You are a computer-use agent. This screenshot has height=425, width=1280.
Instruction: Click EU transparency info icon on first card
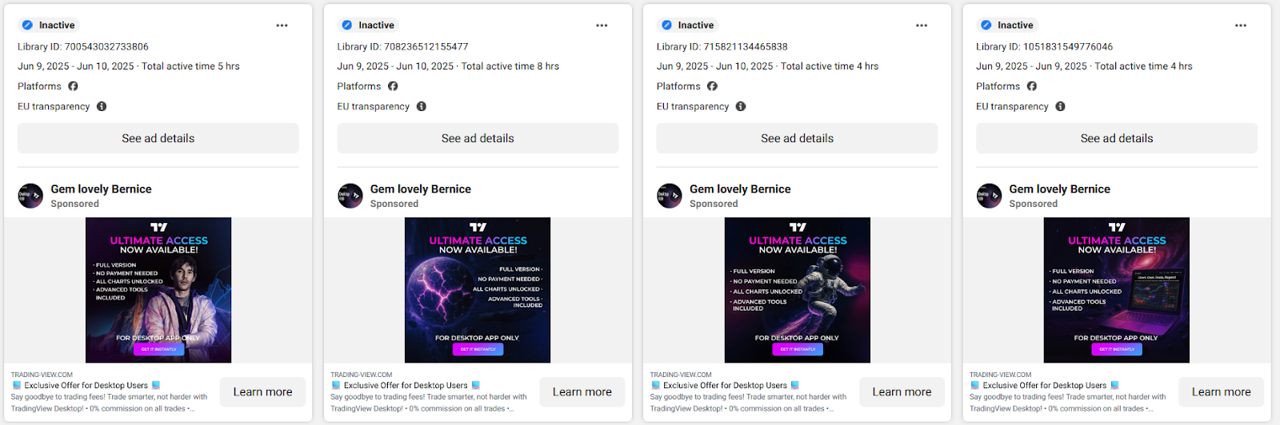pyautogui.click(x=102, y=106)
